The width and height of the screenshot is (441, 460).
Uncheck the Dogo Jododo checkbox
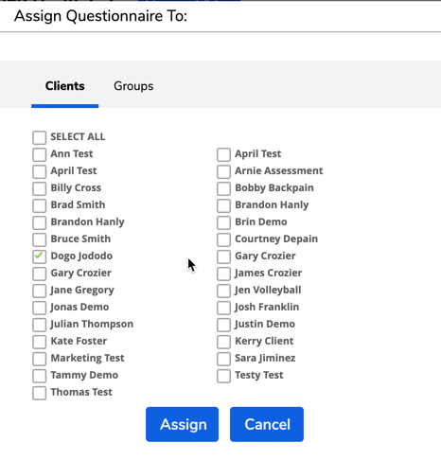click(39, 257)
